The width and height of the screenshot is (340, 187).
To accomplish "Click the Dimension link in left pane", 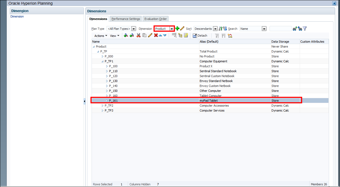I will click(17, 16).
